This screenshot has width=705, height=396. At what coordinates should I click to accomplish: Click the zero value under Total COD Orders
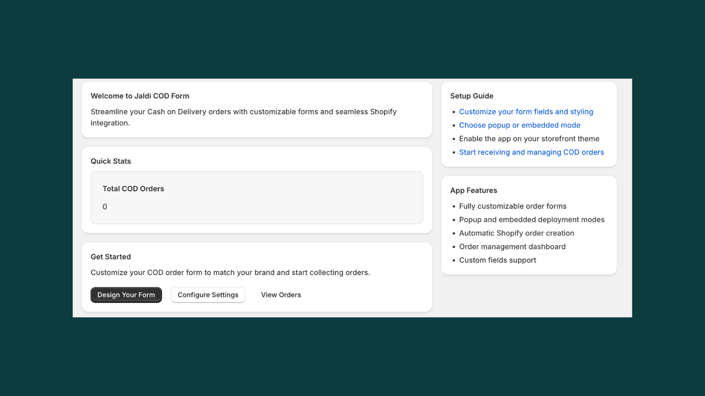click(x=104, y=206)
